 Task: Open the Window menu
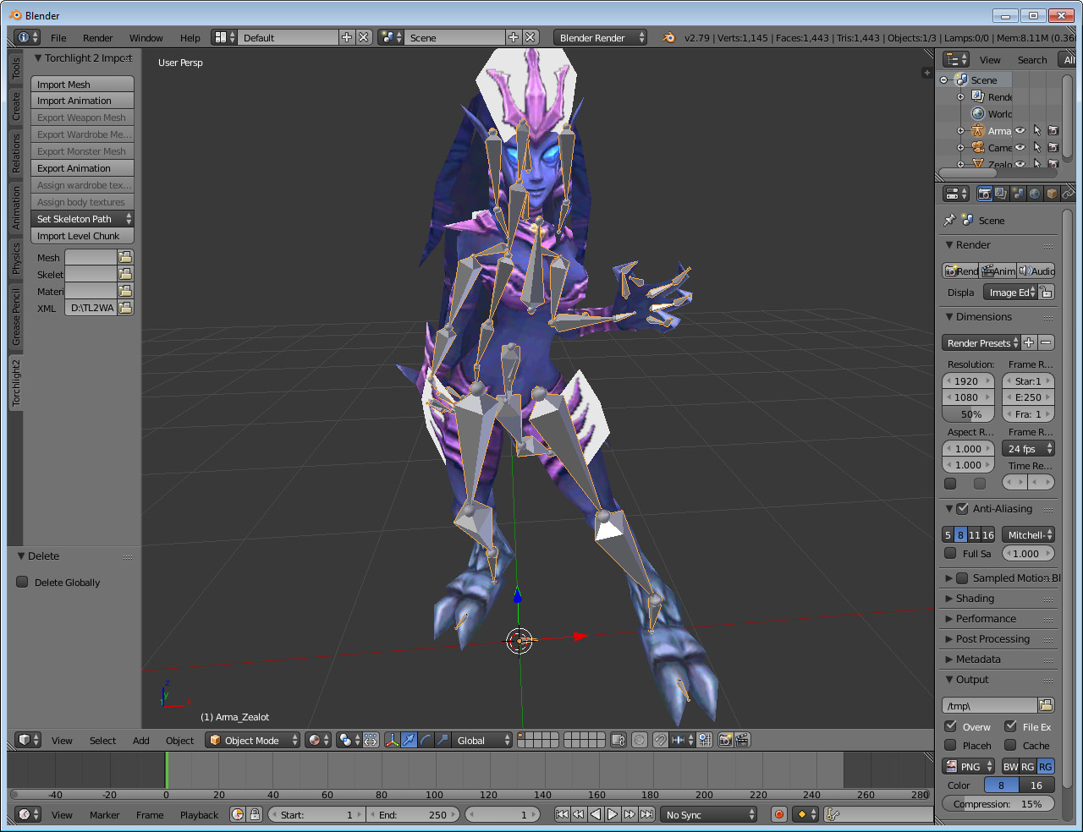tap(146, 37)
